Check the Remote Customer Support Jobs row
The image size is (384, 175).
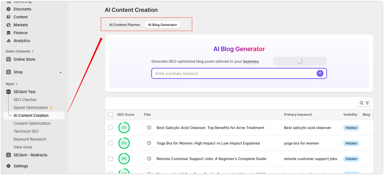111,159
